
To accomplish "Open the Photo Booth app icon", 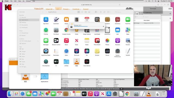I will click(97, 41).
